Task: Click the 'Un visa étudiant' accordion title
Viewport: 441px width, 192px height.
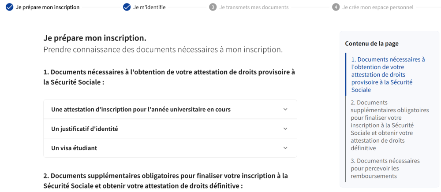Action: [74, 148]
